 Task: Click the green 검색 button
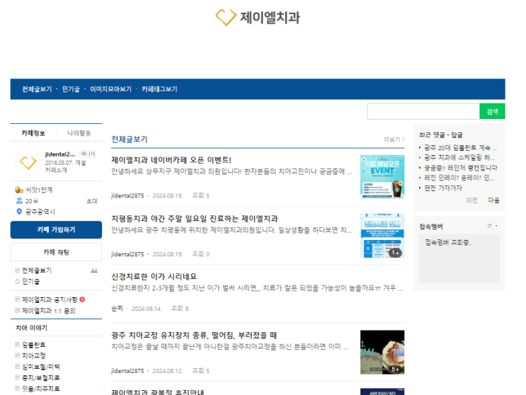tap(492, 111)
